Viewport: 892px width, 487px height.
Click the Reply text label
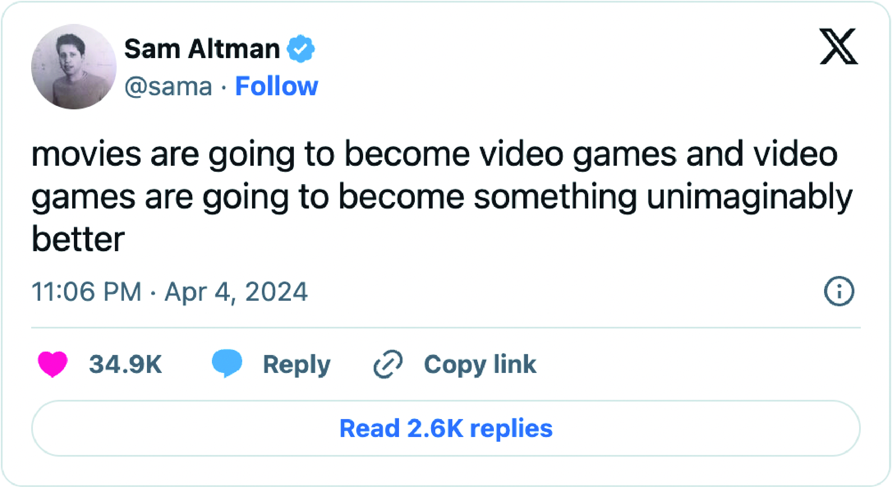point(297,365)
